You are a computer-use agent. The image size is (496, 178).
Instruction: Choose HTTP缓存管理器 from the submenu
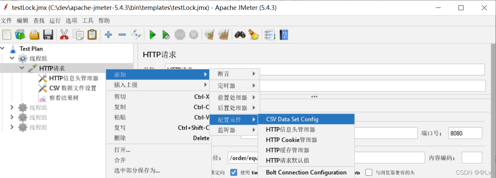coord(306,150)
